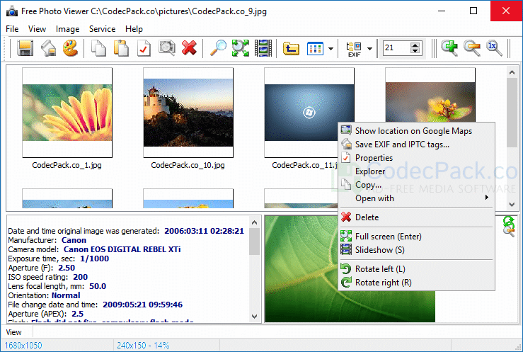Click the Lens focal length 50.0 line
523x352 pixels.
coord(57,286)
